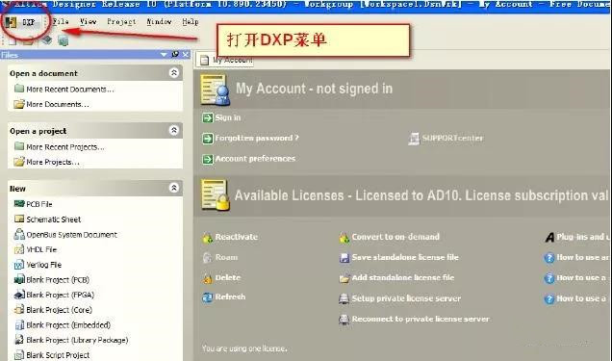Image resolution: width=612 pixels, height=361 pixels.
Task: Click Reconnect to private license server
Action: click(x=421, y=319)
